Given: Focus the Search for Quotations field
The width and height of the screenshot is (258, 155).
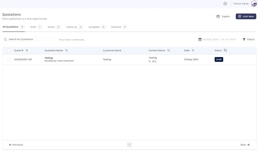Looking at the screenshot, I should tap(31, 40).
